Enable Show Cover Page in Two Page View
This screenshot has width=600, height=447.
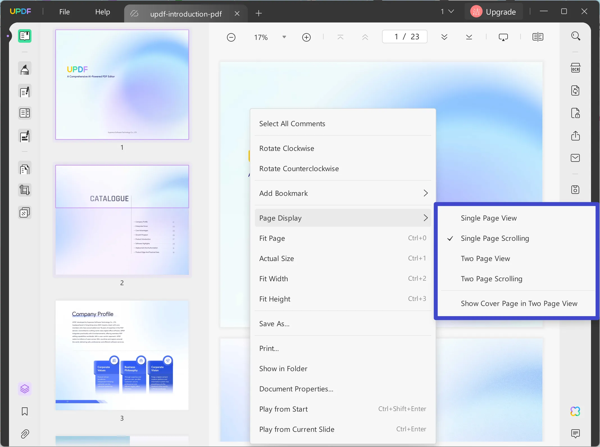pos(519,304)
